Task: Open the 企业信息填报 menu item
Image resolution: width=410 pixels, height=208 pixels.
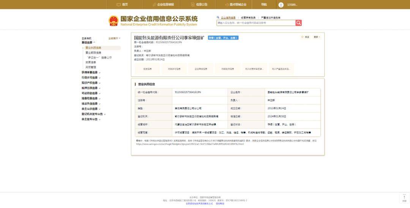Action: (x=165, y=5)
